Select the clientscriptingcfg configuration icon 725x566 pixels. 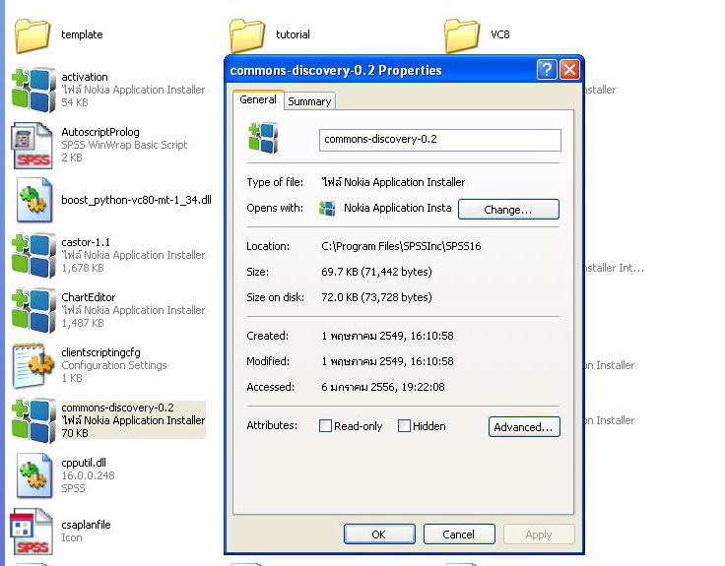tap(33, 365)
